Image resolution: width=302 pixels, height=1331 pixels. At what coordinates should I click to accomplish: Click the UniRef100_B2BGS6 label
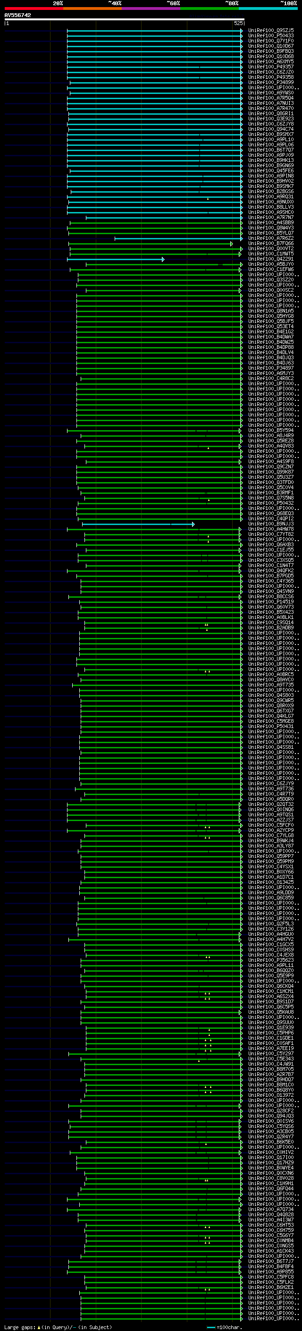point(271,192)
